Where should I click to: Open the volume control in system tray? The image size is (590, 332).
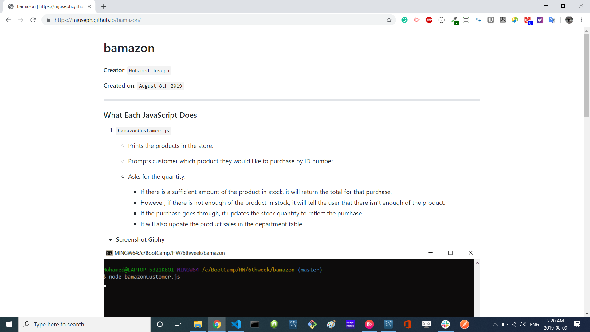tap(522, 324)
